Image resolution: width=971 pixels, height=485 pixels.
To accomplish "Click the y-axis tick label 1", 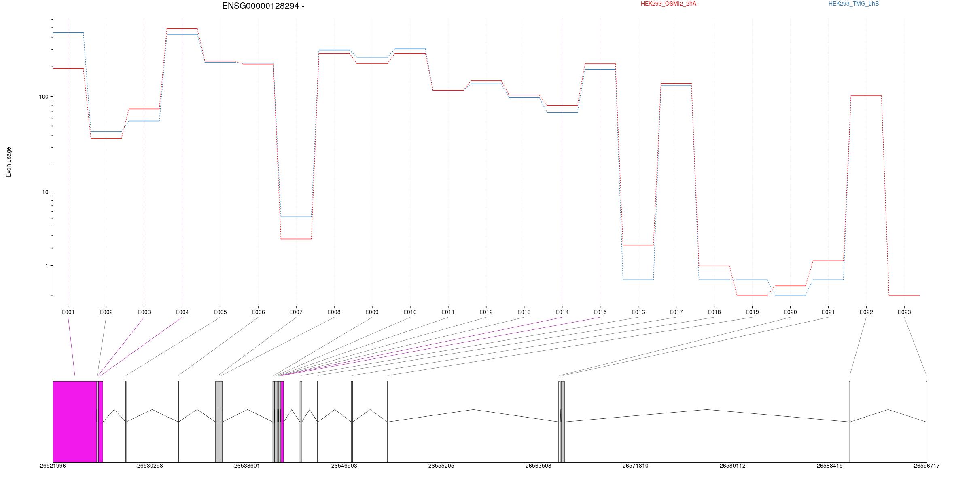I will click(x=47, y=266).
